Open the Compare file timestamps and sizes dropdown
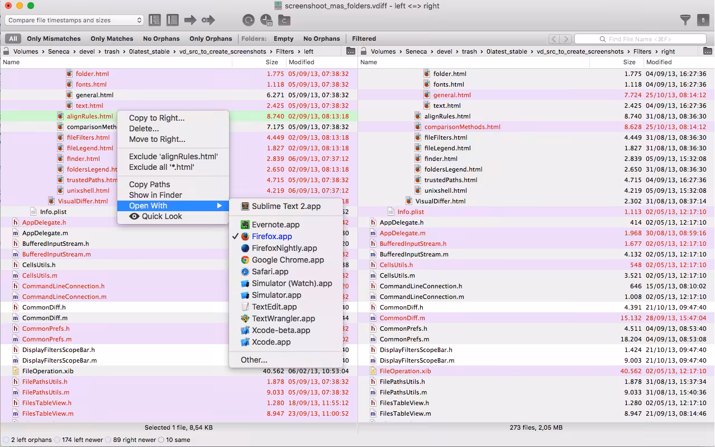The image size is (715, 447). 74,20
